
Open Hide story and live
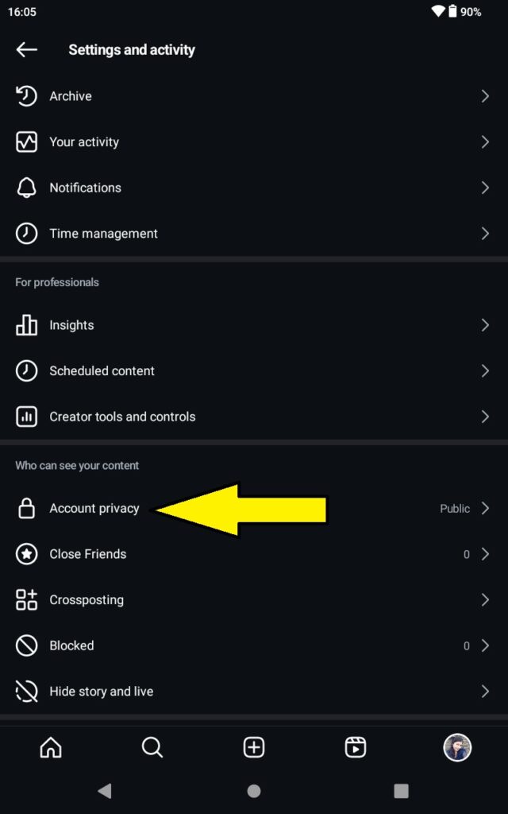[254, 691]
